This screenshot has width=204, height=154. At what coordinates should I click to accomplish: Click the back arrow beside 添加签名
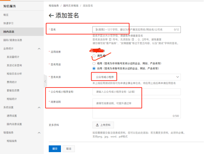click(x=51, y=16)
